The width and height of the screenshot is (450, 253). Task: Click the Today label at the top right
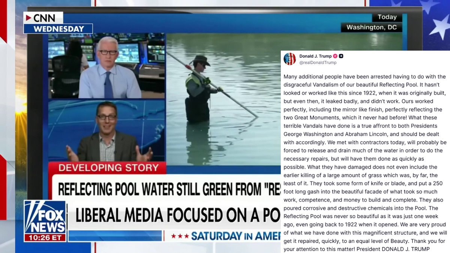click(x=387, y=17)
